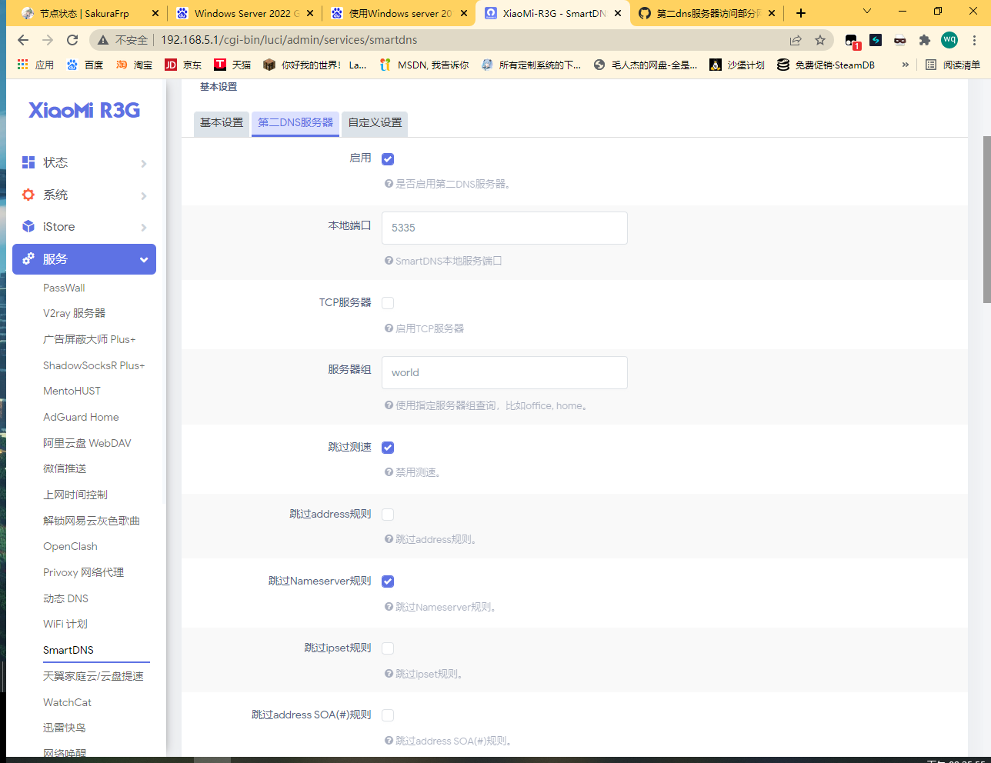
Task: Click the extension icon with red badge
Action: (x=852, y=41)
